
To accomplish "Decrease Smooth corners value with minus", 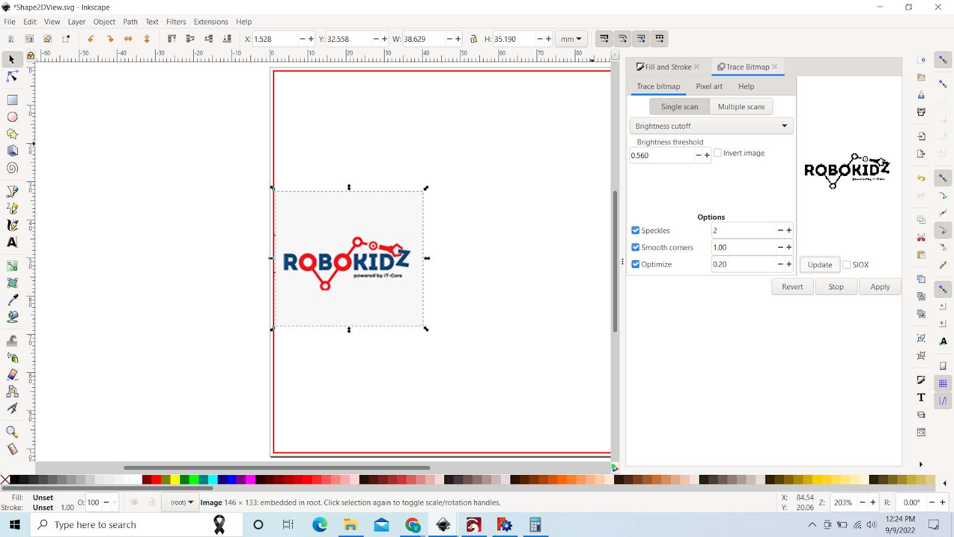I will 780,247.
